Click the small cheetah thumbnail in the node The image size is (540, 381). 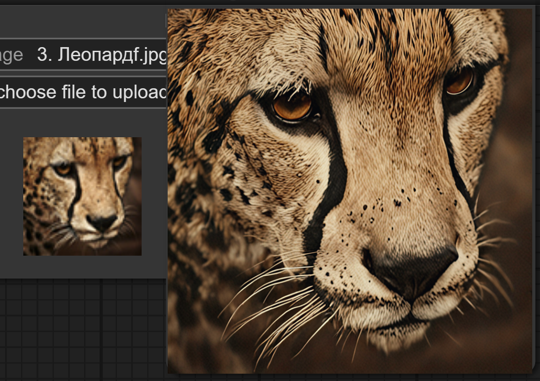pyautogui.click(x=82, y=196)
